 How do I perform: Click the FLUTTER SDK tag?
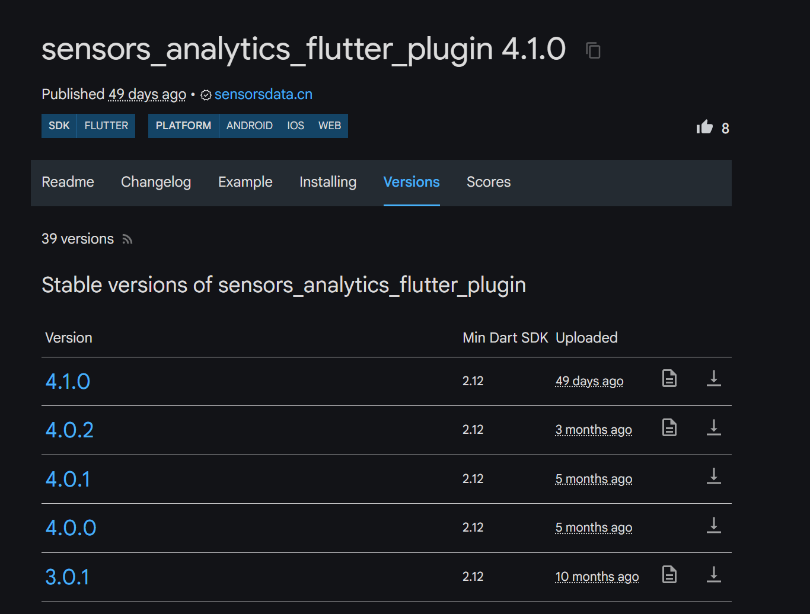[x=106, y=126]
